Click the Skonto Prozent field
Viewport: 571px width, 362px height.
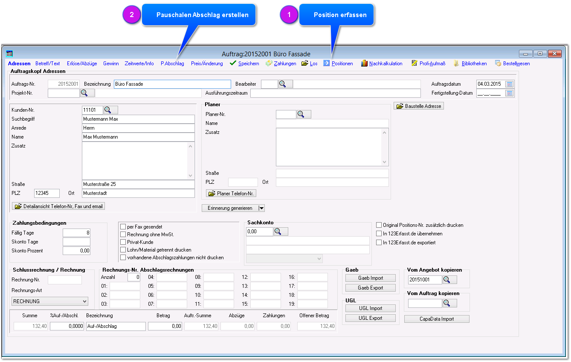click(x=77, y=251)
